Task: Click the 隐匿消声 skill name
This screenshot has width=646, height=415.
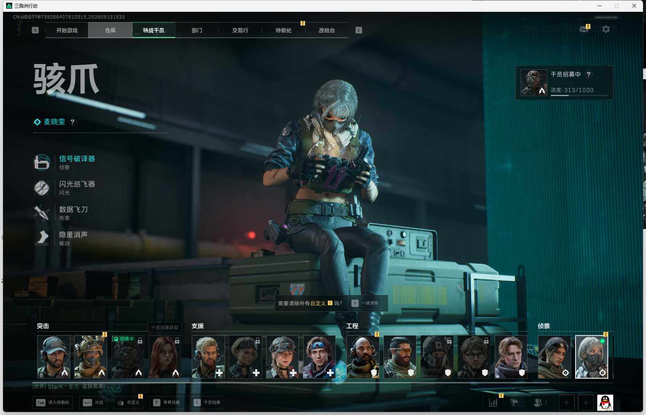Action: (73, 235)
